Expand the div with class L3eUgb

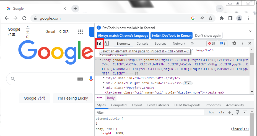point(103,83)
